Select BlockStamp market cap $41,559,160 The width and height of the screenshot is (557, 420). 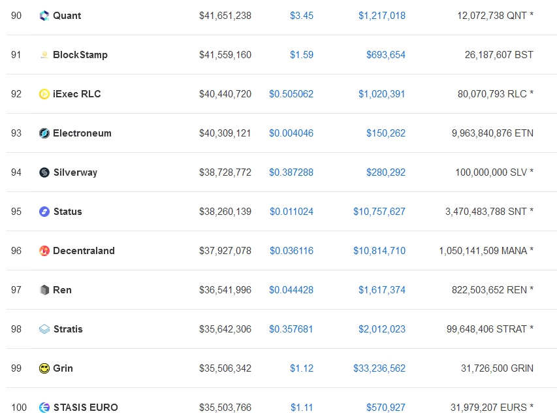225,55
